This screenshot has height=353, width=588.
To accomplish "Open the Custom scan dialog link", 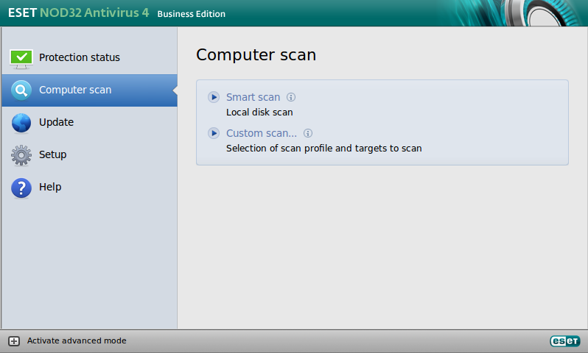I will [x=262, y=133].
